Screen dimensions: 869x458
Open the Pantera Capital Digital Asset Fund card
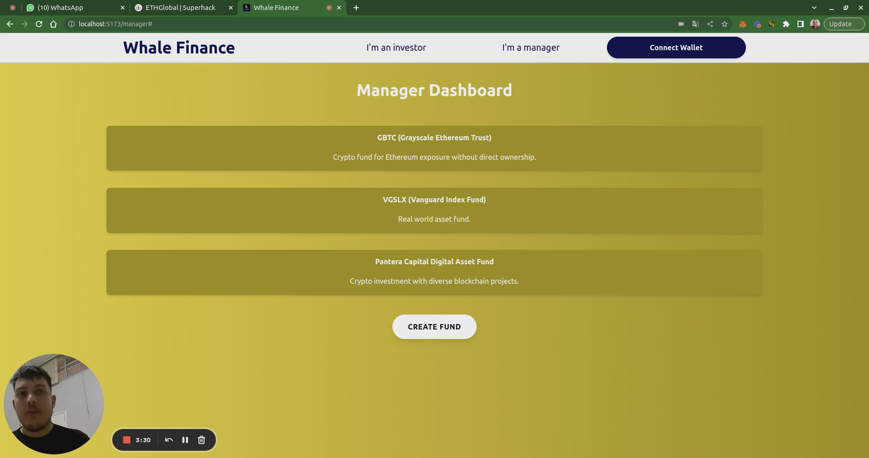[x=434, y=272]
